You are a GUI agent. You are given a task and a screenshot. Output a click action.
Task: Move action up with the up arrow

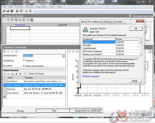coord(16,74)
